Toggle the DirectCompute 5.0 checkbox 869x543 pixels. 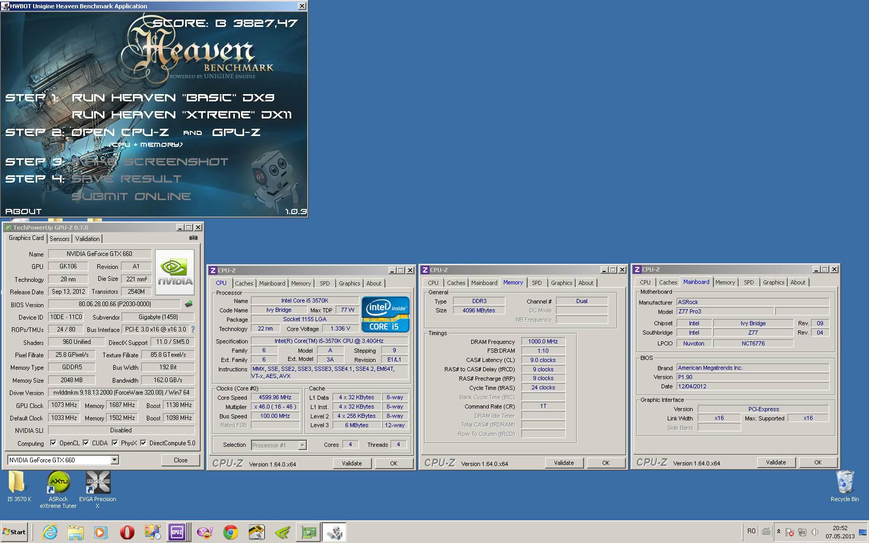coord(143,443)
